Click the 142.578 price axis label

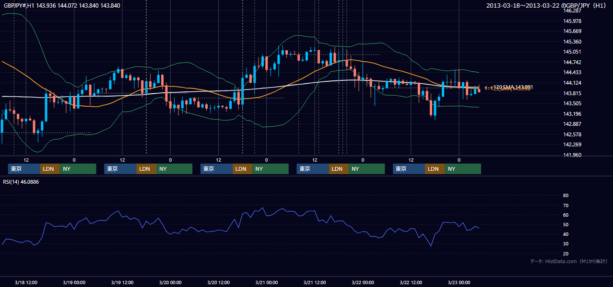(572, 134)
